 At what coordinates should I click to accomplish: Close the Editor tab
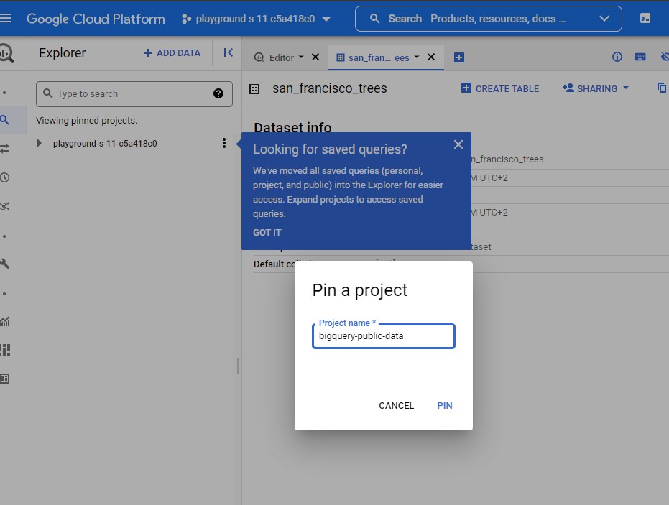[x=315, y=57]
